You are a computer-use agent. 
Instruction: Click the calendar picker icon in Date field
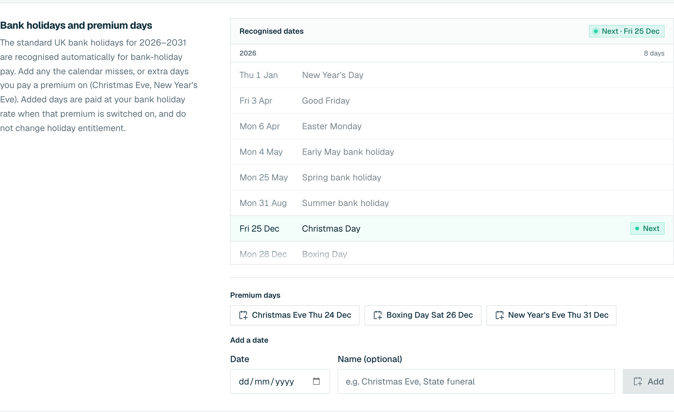coord(316,381)
